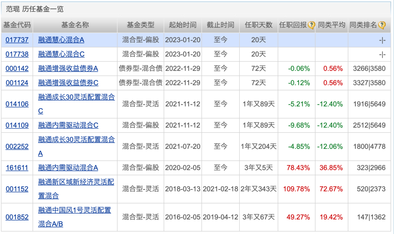Click fund code 001124

pyautogui.click(x=17, y=83)
